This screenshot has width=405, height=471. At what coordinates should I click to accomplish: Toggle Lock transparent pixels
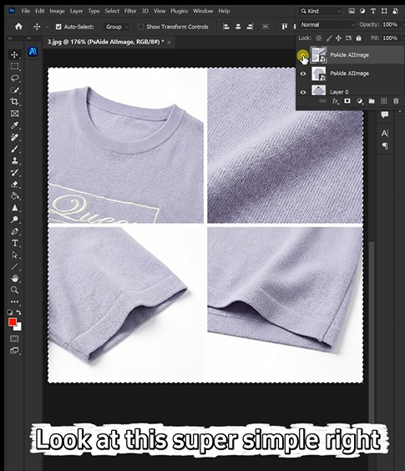(x=319, y=38)
